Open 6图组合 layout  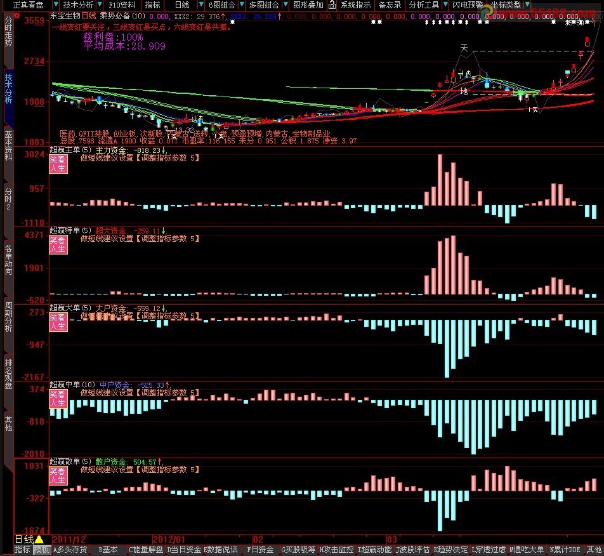222,5
